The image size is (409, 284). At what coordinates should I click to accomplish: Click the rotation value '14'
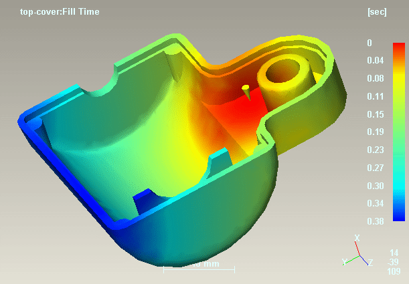(394, 253)
